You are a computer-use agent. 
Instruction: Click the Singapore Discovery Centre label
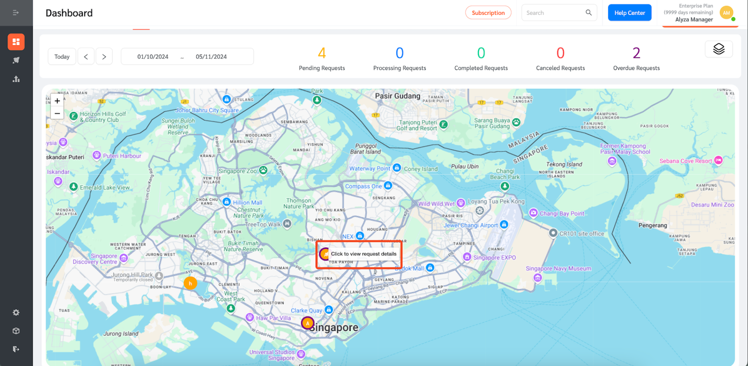95,259
